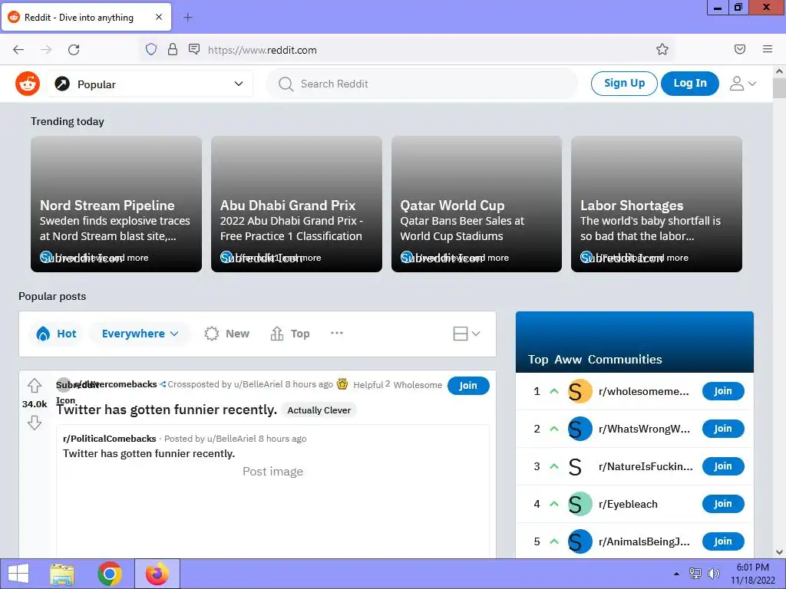
Task: Click the r/WhatsWrongW... community icon
Action: click(580, 429)
